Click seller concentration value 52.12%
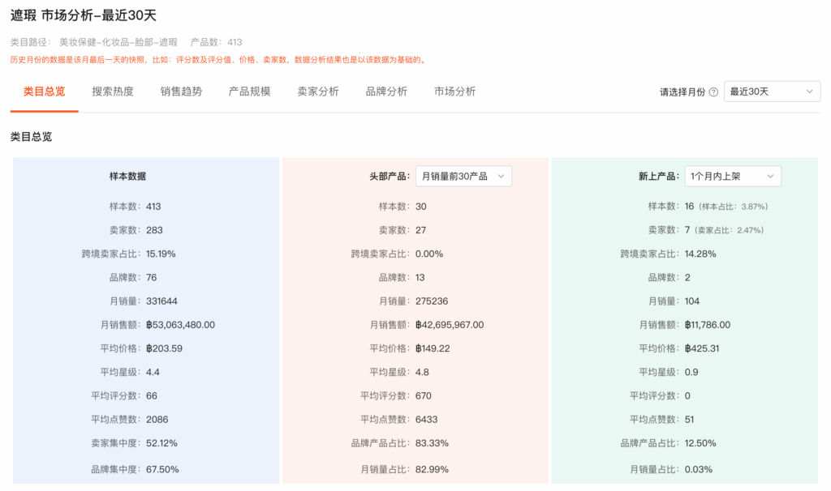The image size is (831, 491). coord(161,443)
